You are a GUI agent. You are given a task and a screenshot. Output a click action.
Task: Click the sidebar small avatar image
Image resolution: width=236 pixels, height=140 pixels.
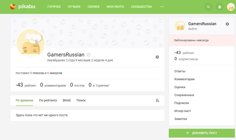[x=180, y=26]
